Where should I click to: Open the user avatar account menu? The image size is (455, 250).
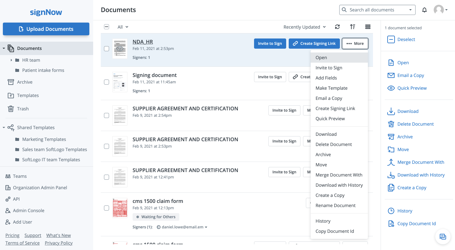440,10
